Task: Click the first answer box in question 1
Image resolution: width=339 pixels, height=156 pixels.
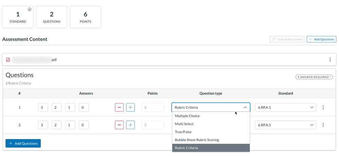Action: 43,108
